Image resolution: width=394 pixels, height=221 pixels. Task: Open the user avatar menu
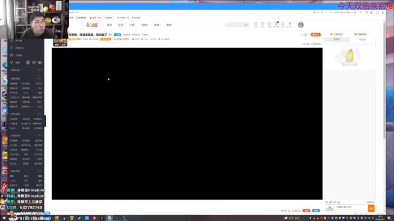301,25
